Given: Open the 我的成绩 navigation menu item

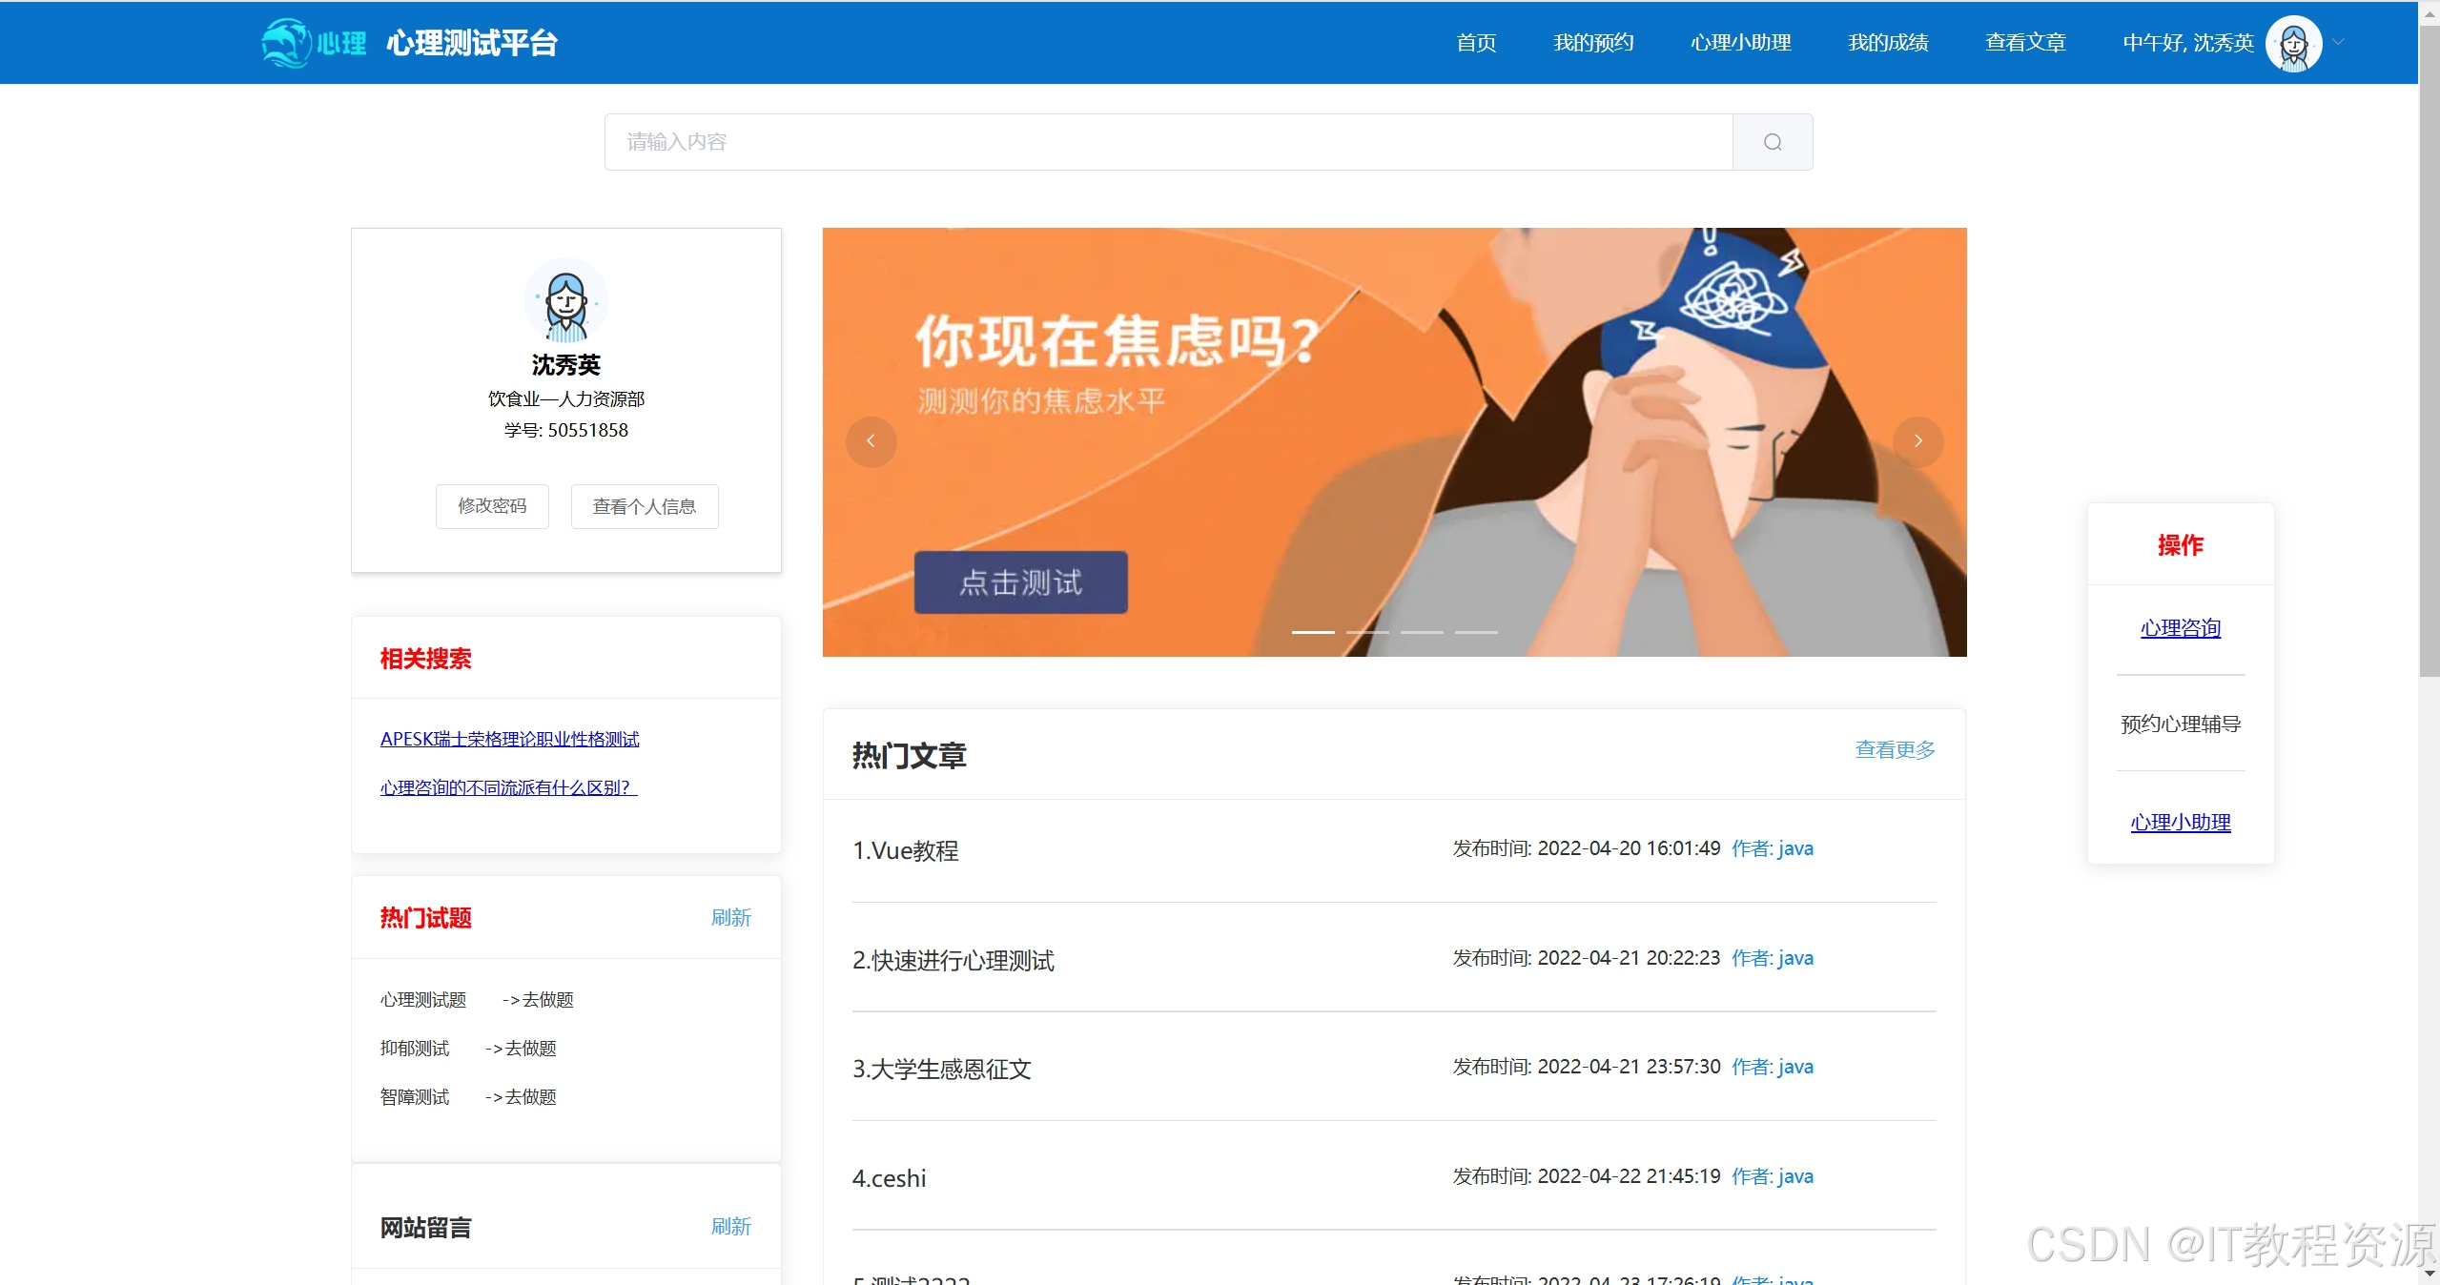Looking at the screenshot, I should tap(1888, 43).
